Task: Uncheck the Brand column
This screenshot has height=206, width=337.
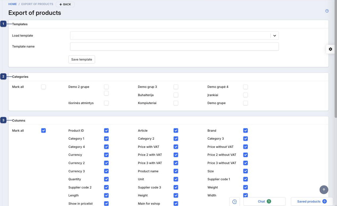Action: [x=245, y=131]
